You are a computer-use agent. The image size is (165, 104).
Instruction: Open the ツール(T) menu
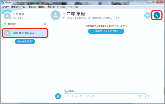62,7
